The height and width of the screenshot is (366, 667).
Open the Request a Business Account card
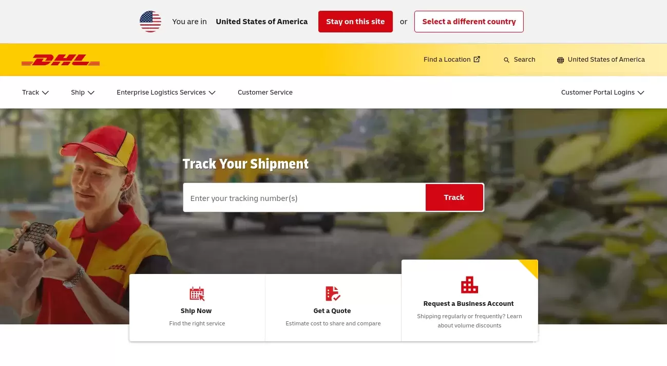(x=469, y=301)
